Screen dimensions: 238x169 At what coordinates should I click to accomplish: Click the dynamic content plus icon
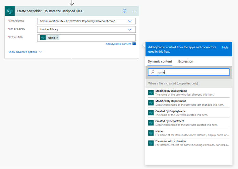[134, 44]
